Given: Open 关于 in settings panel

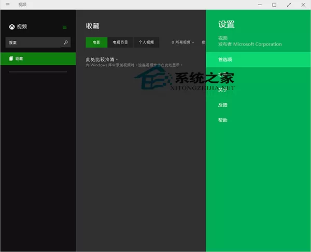Looking at the screenshot, I should [x=222, y=90].
